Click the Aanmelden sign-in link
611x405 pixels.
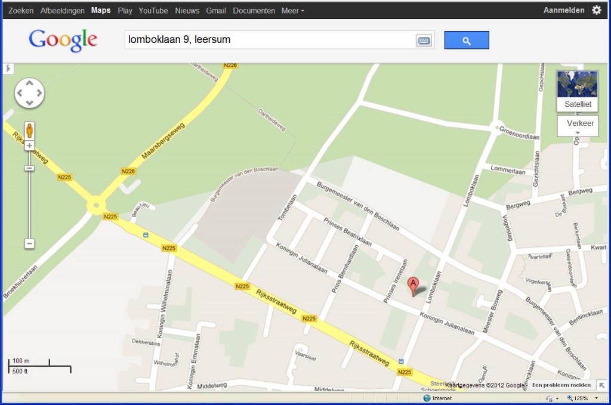pos(564,11)
